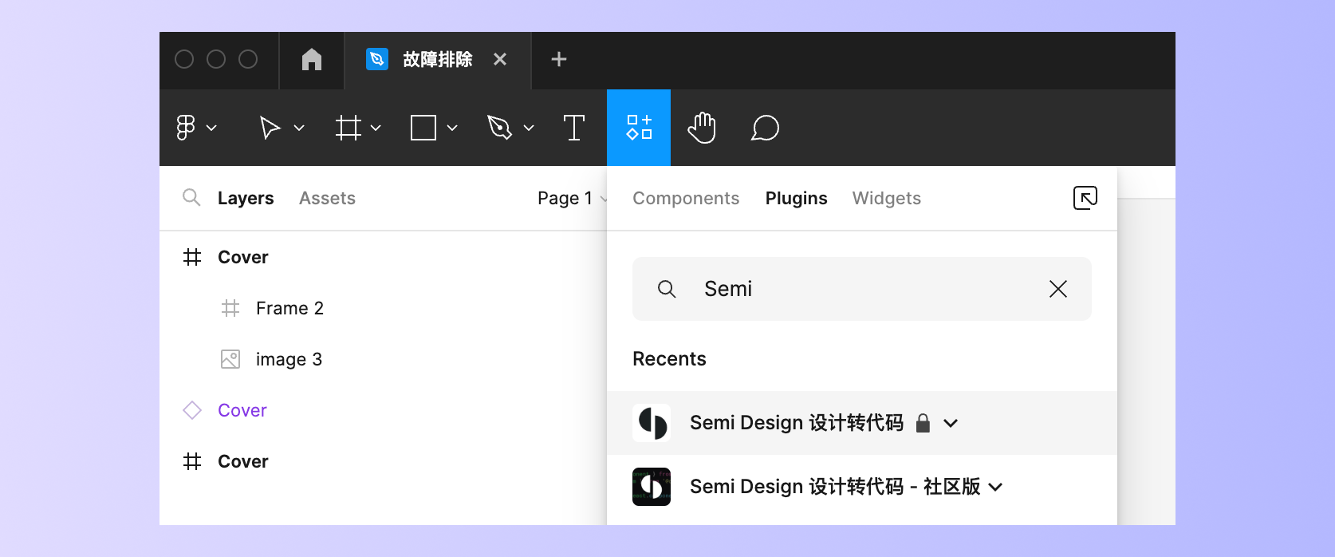Open the Figma main menu icon

coord(185,128)
